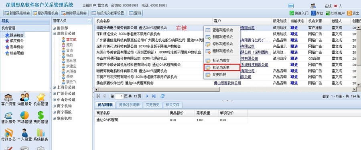Choose 标记为丢单 from the context menu
The image size is (361, 150).
[222, 68]
